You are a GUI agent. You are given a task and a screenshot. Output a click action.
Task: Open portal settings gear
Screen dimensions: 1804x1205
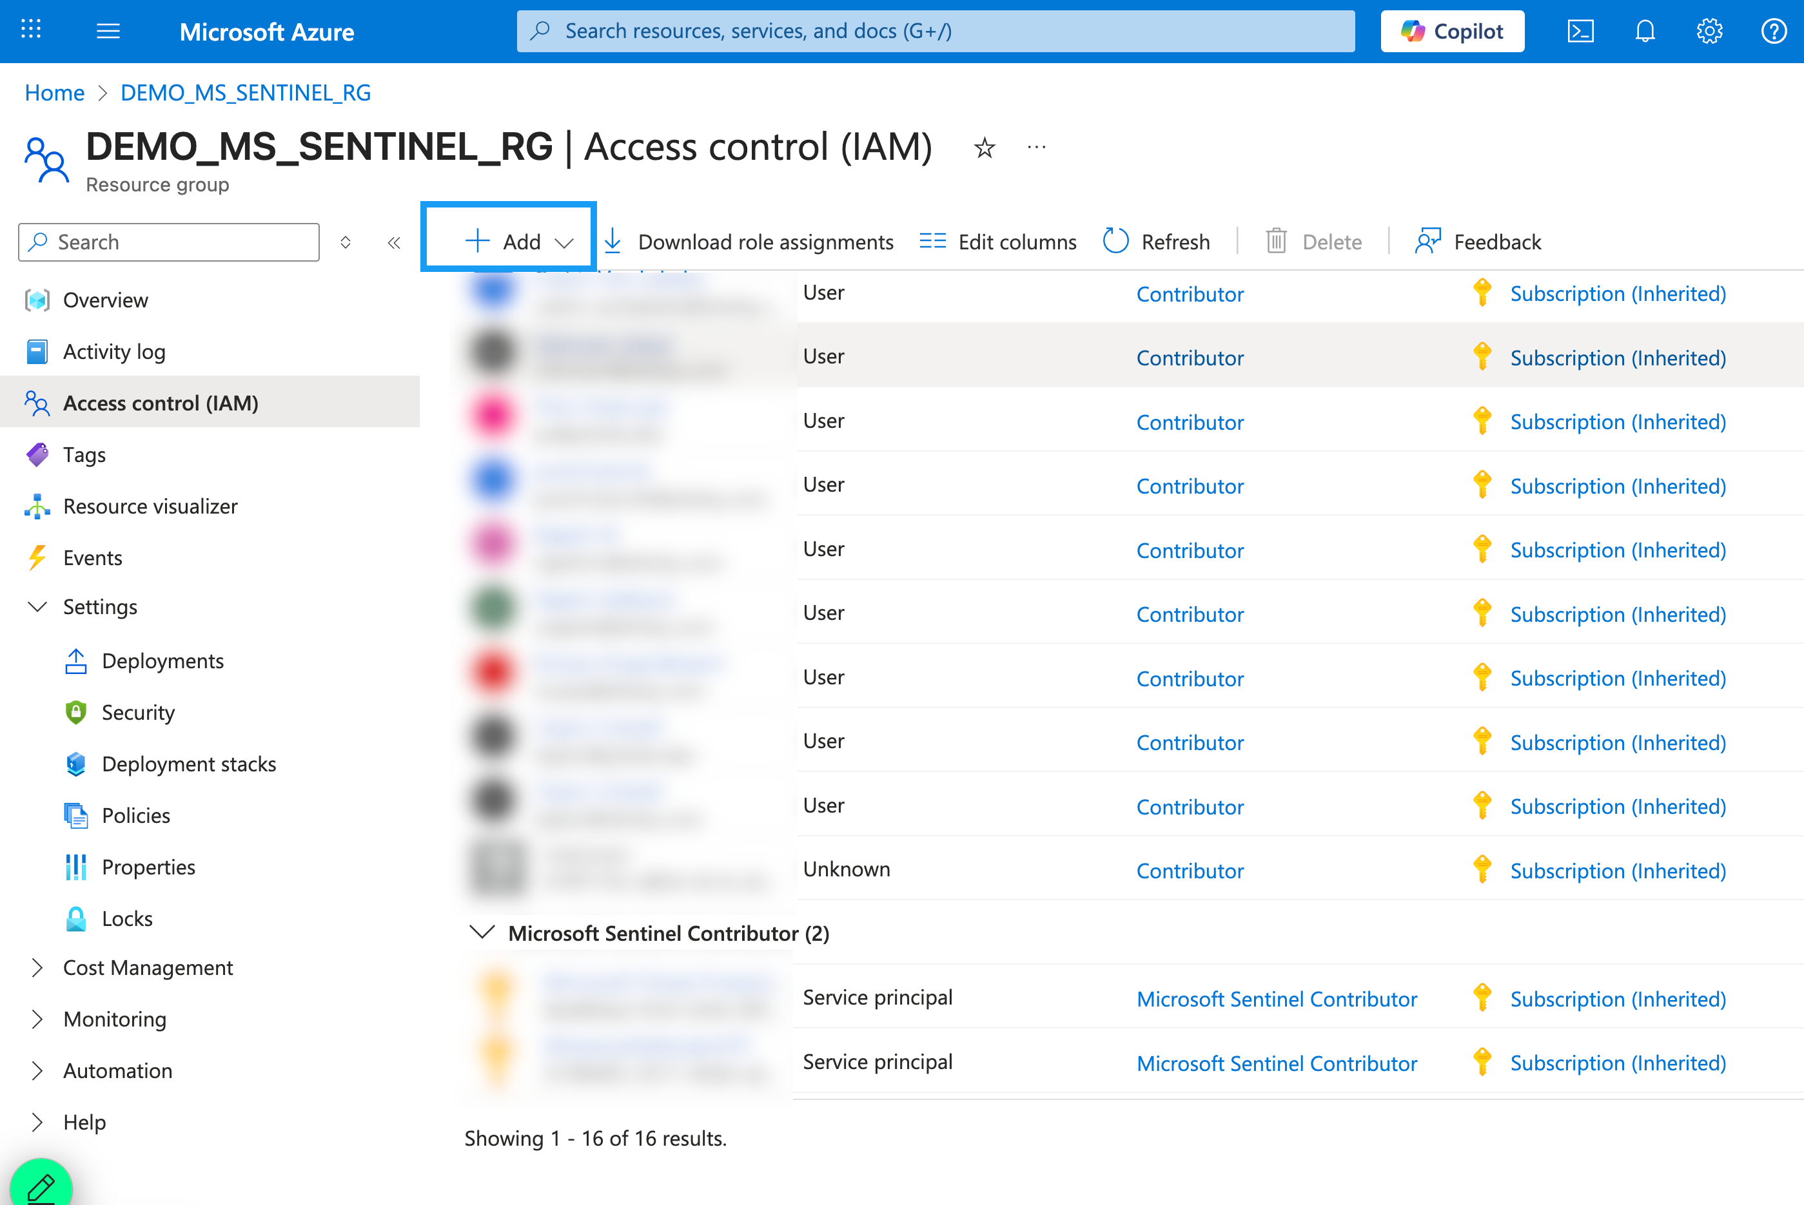(x=1709, y=31)
